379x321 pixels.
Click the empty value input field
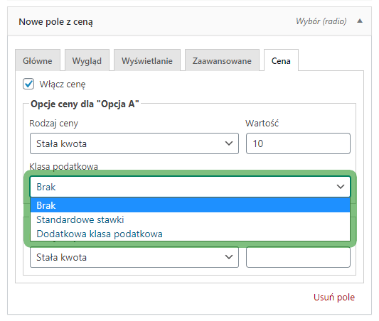pos(298,257)
